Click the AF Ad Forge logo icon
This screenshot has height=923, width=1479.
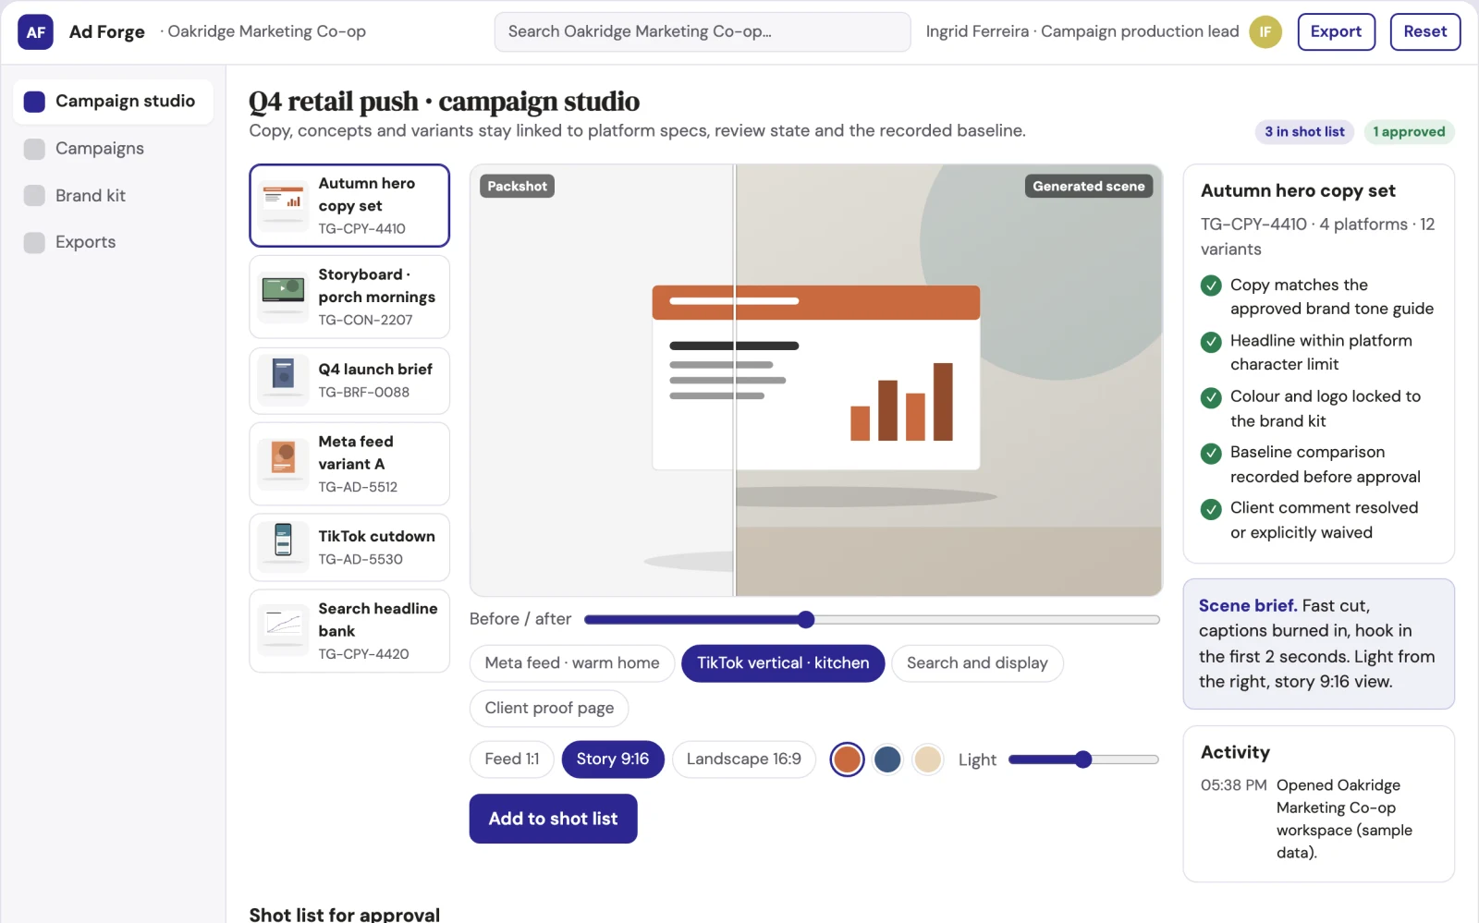pyautogui.click(x=35, y=32)
